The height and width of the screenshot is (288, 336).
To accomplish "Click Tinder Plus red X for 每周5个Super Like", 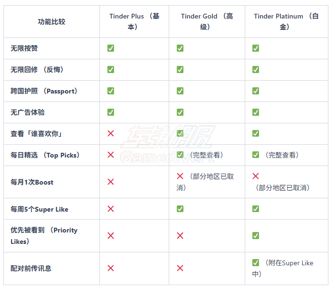I will pyautogui.click(x=111, y=209).
